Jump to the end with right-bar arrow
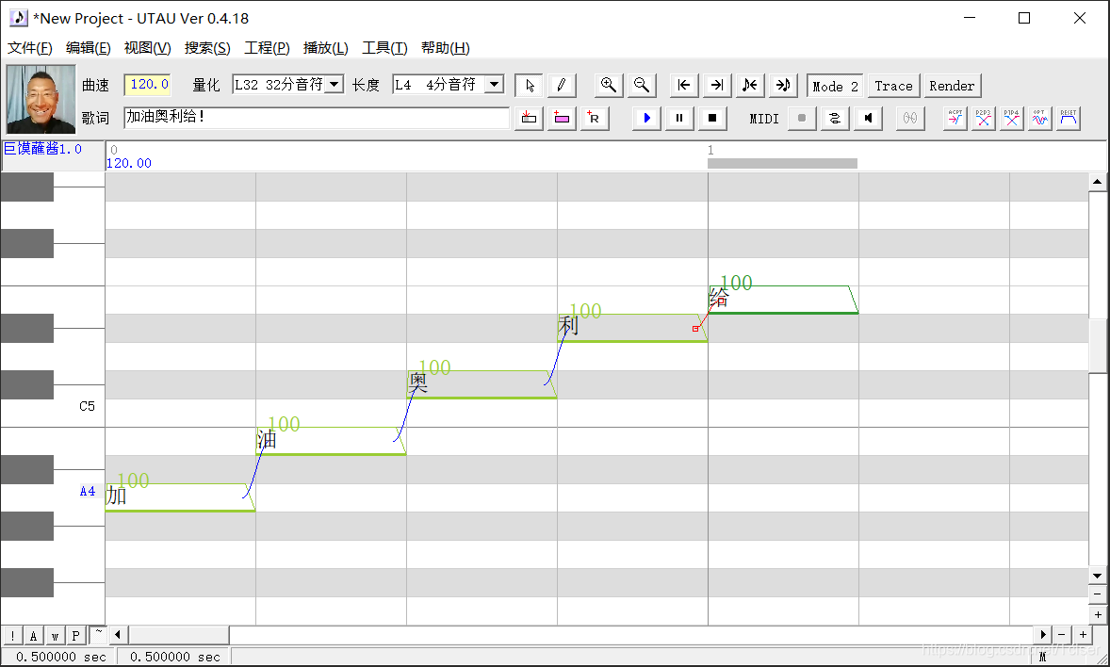 (x=717, y=86)
